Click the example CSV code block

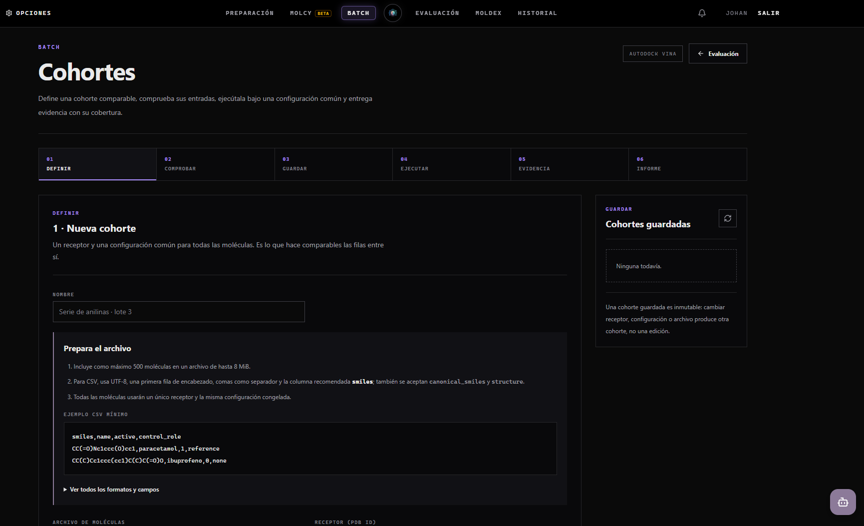[310, 449]
